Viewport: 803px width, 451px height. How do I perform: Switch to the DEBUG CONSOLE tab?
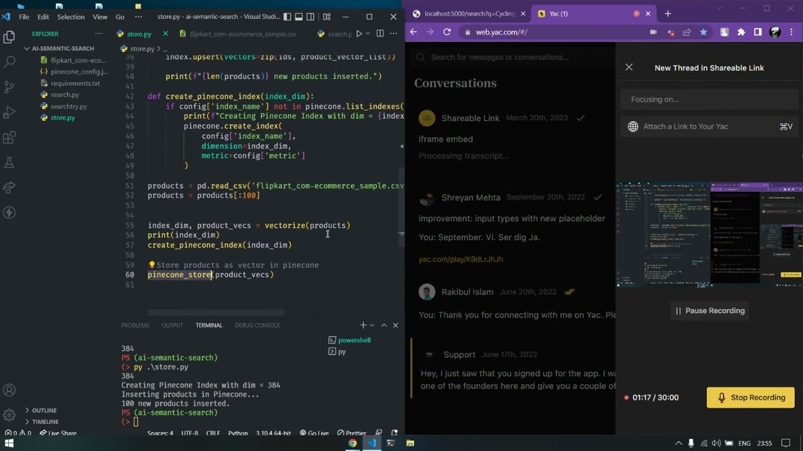coord(257,325)
